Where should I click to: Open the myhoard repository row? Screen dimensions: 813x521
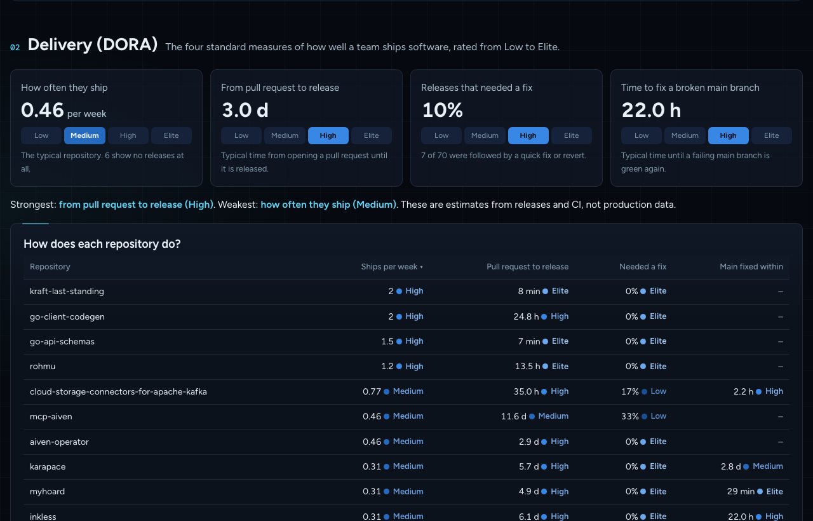pos(406,492)
